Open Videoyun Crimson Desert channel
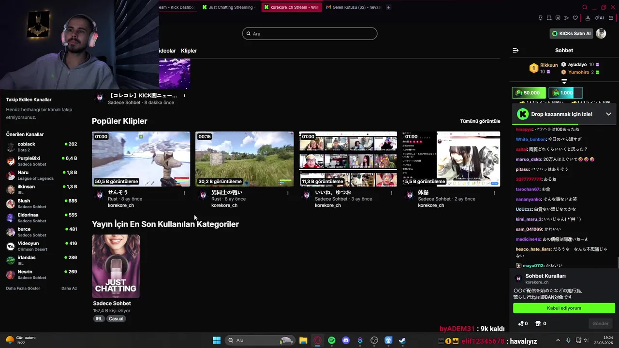This screenshot has height=348, width=619. [42, 246]
